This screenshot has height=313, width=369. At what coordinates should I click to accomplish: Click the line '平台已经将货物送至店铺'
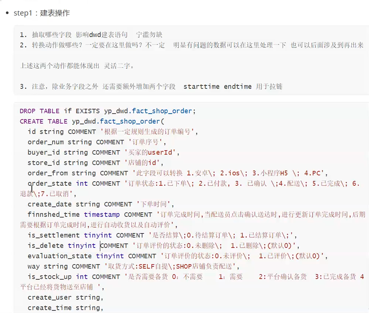(x=62, y=287)
